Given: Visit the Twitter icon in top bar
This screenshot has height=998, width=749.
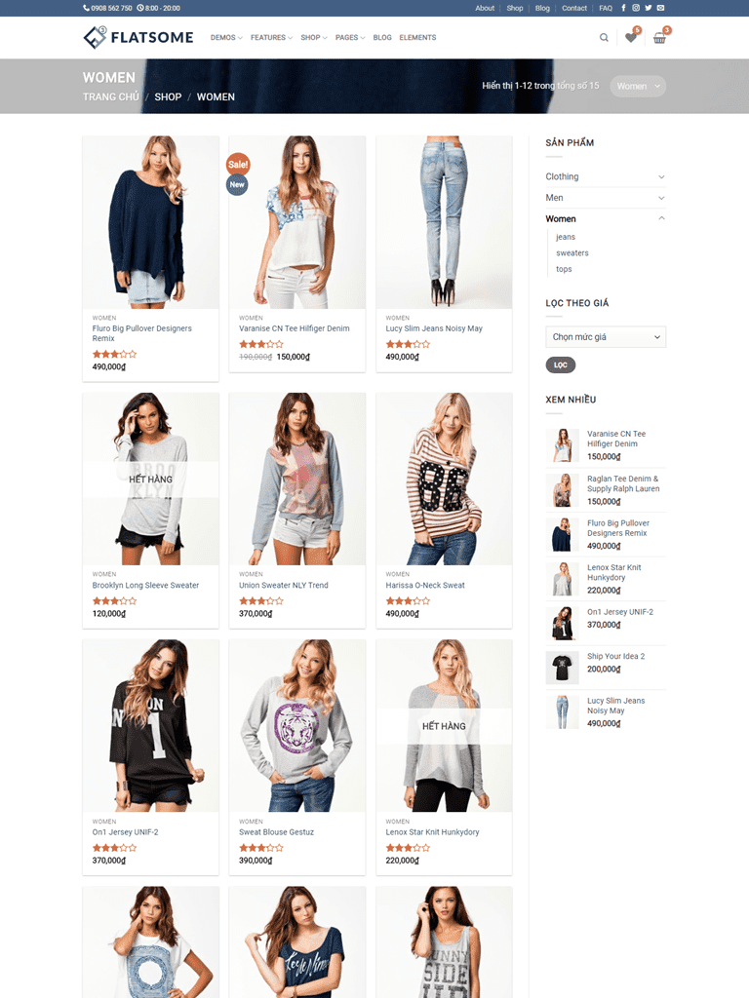Looking at the screenshot, I should pyautogui.click(x=649, y=8).
